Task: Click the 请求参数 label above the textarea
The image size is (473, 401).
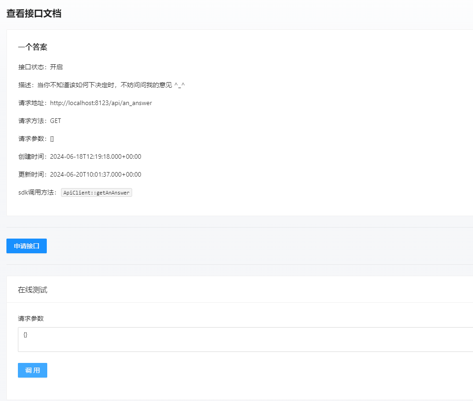Action: pyautogui.click(x=29, y=318)
